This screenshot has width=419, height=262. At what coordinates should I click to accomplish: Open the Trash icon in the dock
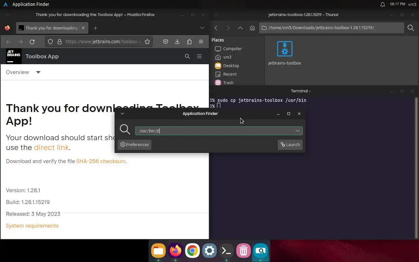[x=244, y=251]
